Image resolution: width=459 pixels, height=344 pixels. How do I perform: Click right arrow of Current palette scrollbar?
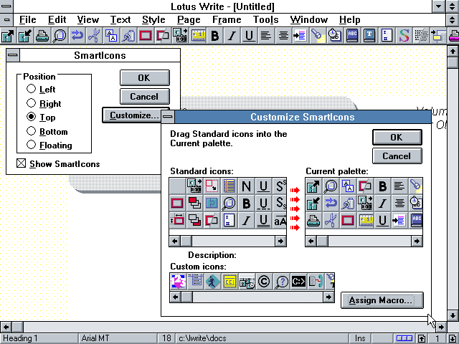pyautogui.click(x=417, y=241)
